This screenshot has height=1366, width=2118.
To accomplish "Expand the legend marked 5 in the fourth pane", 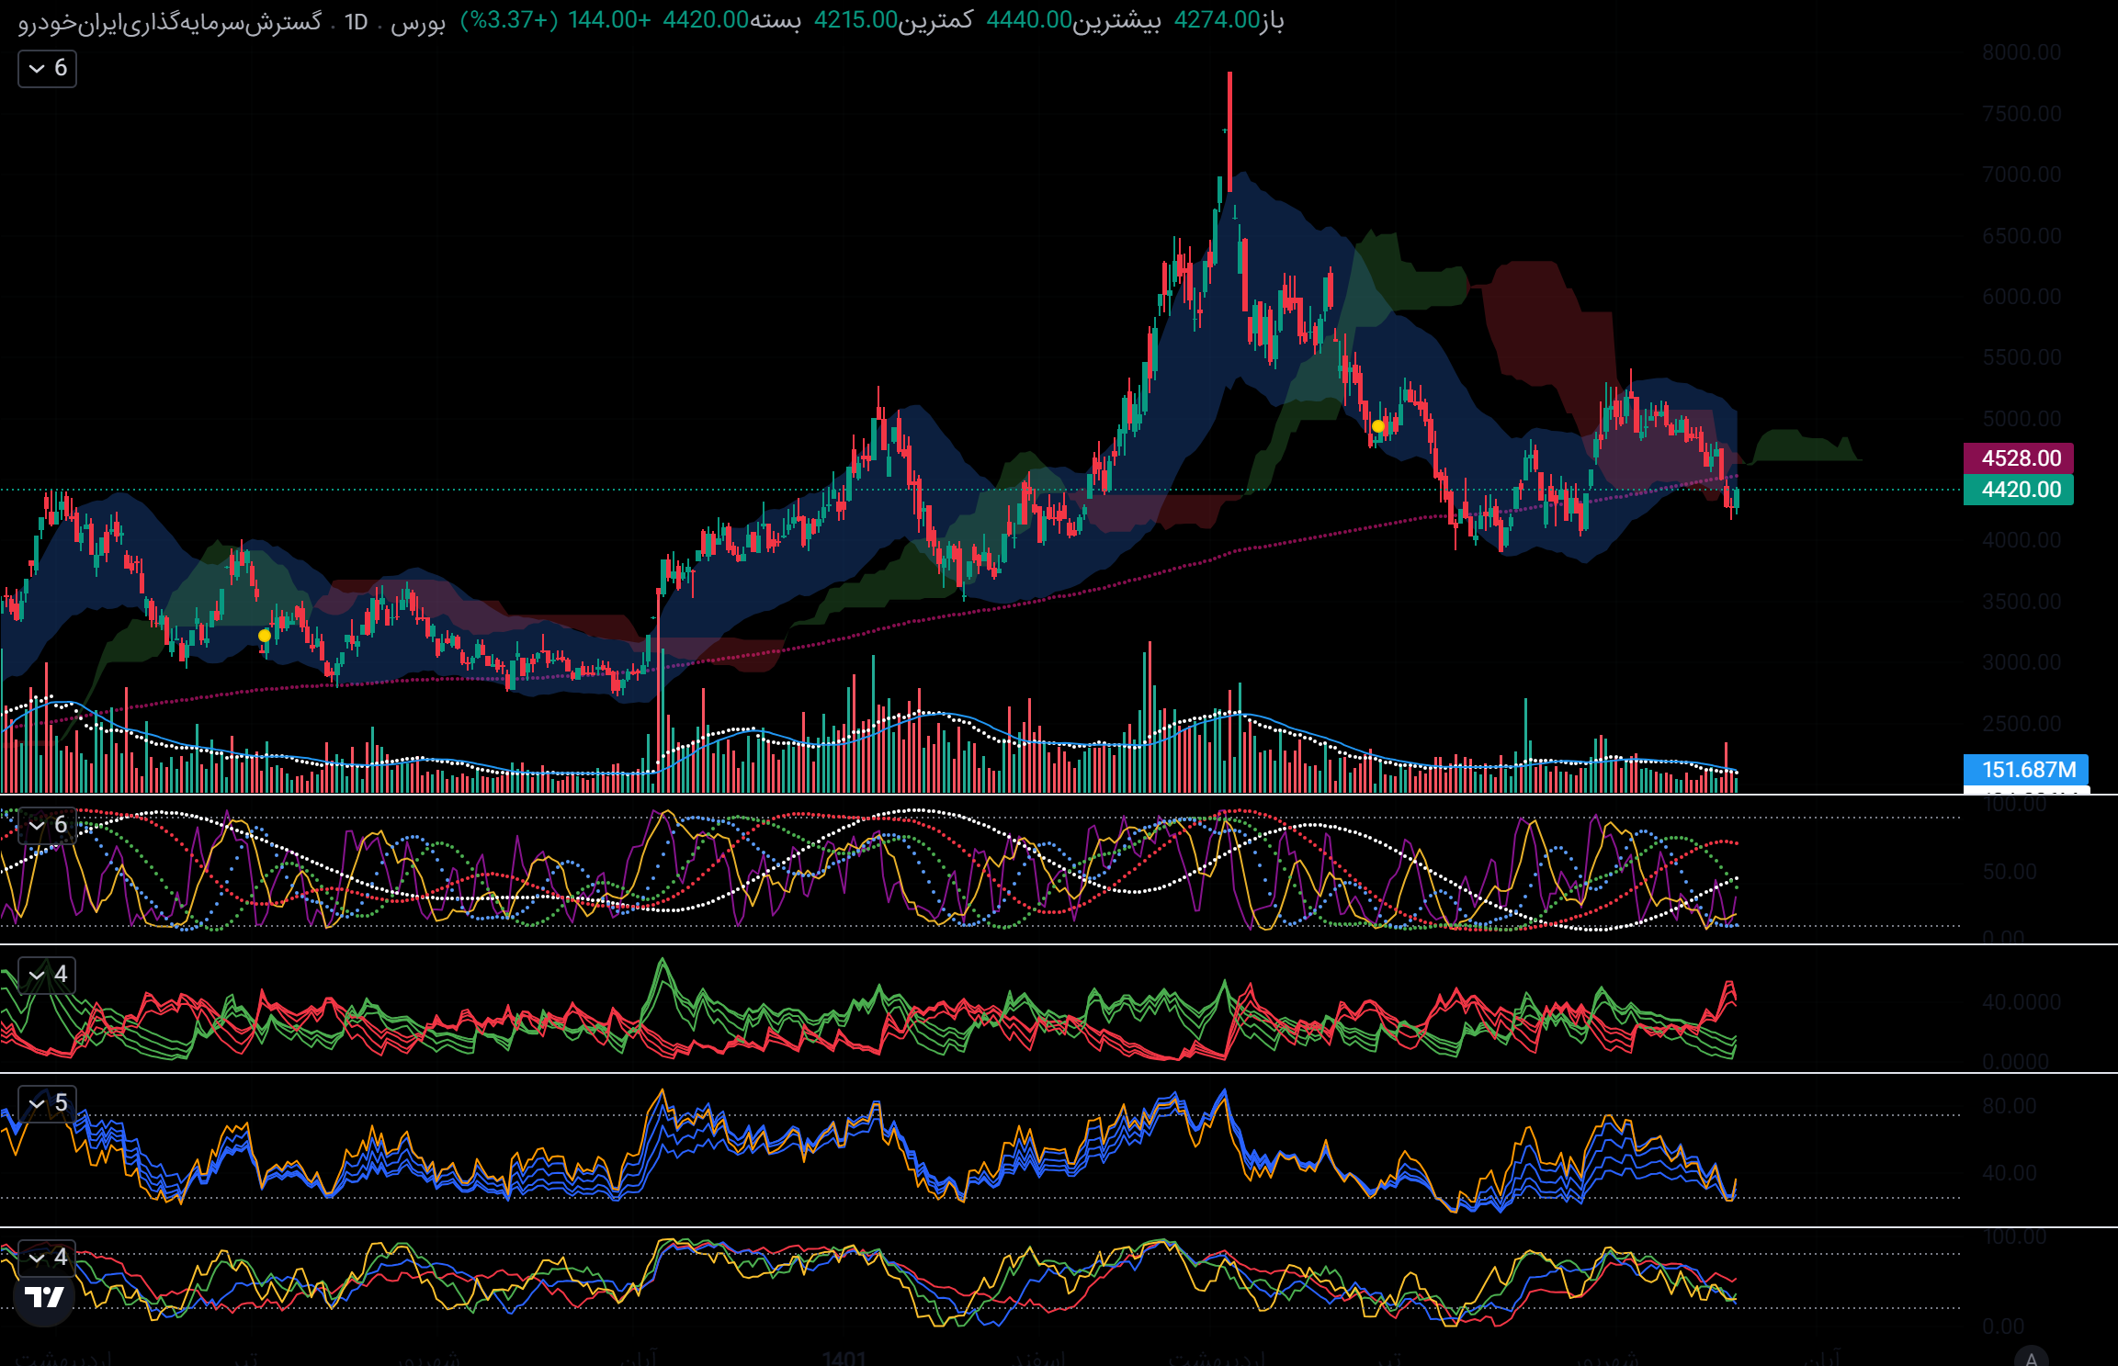I will pos(47,1103).
